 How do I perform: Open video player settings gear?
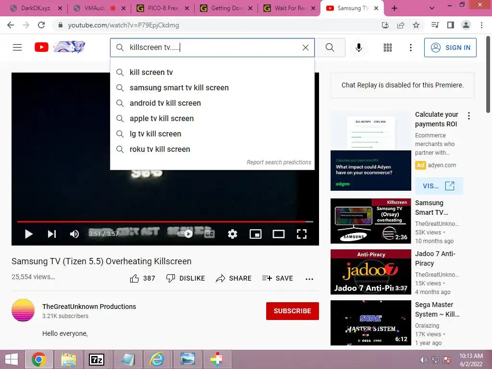pos(232,234)
